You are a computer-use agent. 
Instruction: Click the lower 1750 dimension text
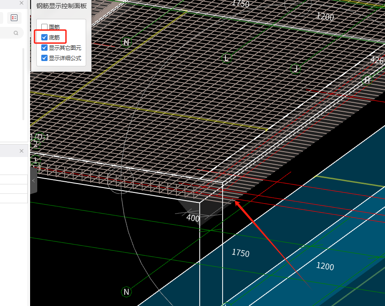point(241,253)
